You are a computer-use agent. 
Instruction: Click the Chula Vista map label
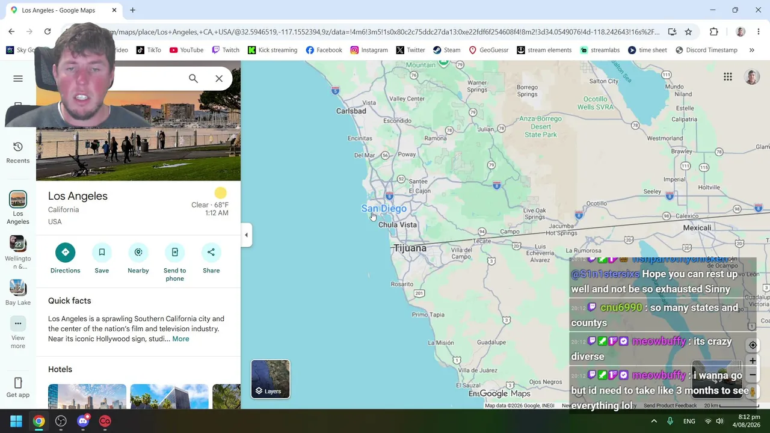(x=398, y=224)
